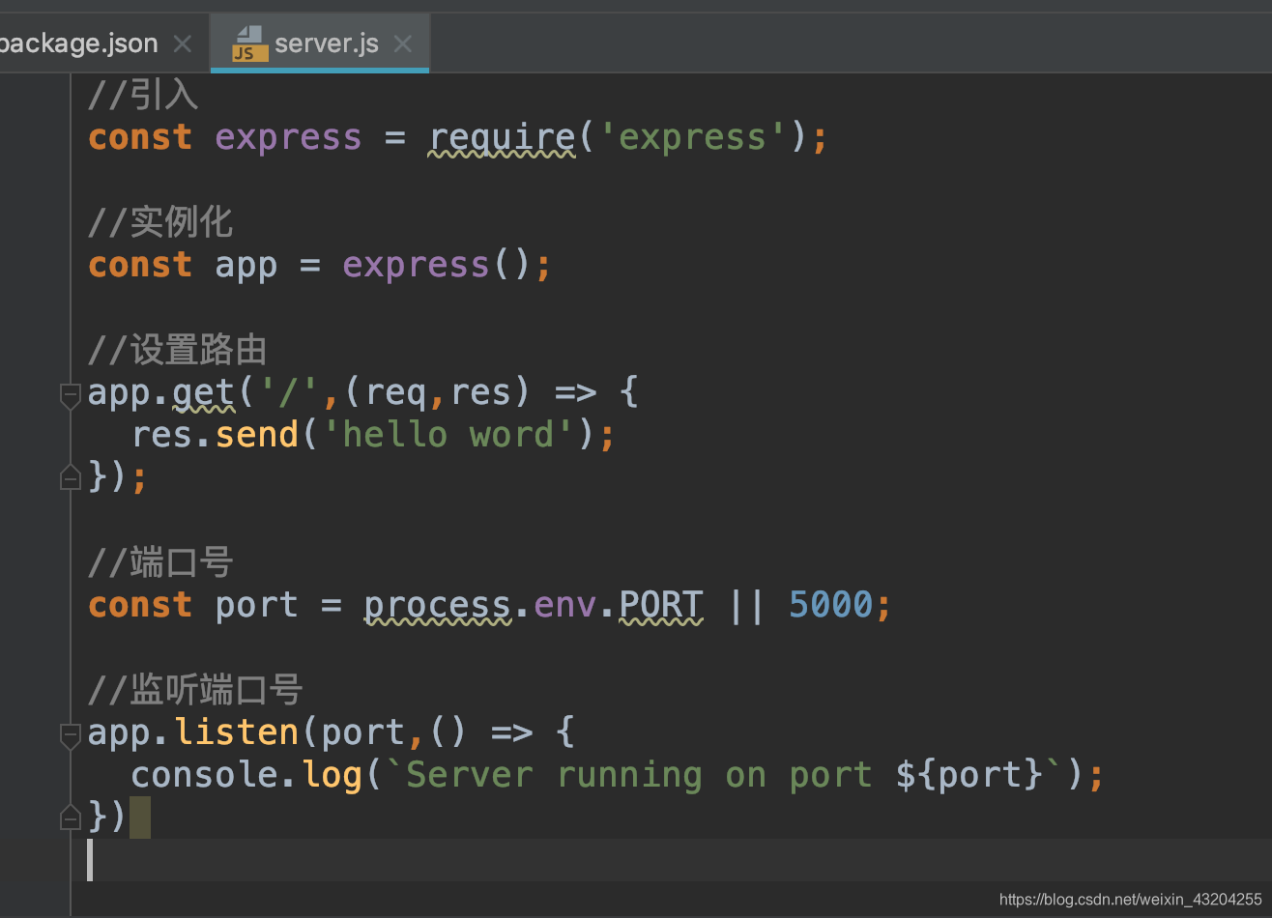
Task: Click the (req,res) parameters
Action: (438, 392)
